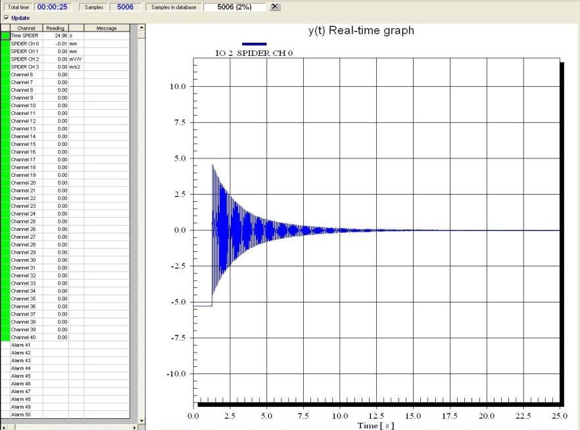
Task: Select the Alarm 50 row
Action: click(x=65, y=414)
